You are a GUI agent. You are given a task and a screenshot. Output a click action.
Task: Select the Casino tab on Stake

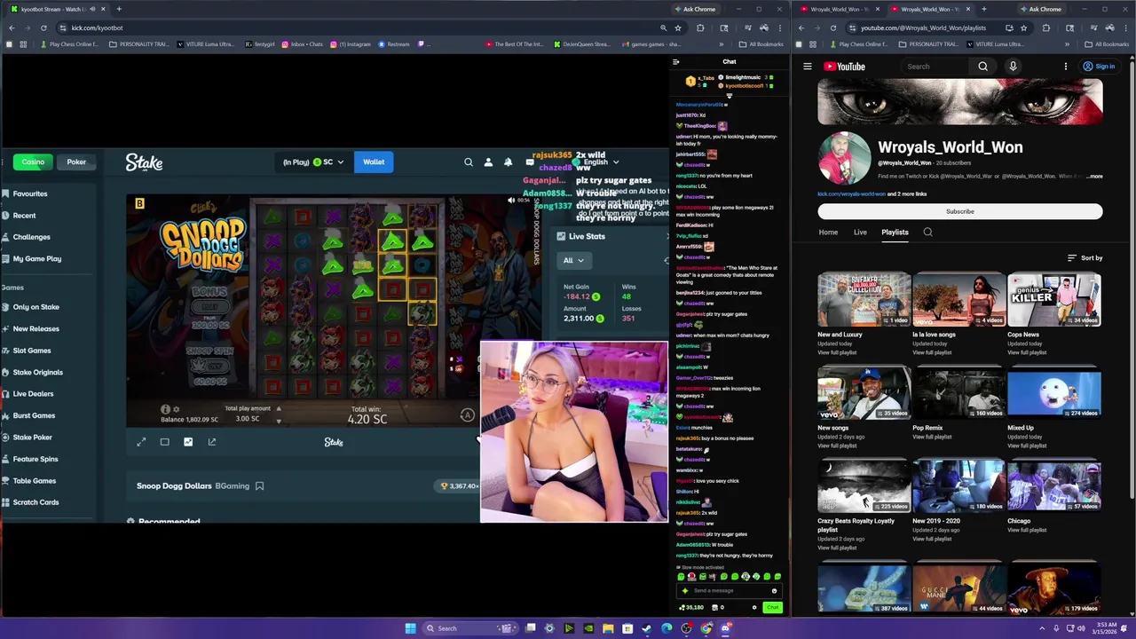(x=33, y=162)
